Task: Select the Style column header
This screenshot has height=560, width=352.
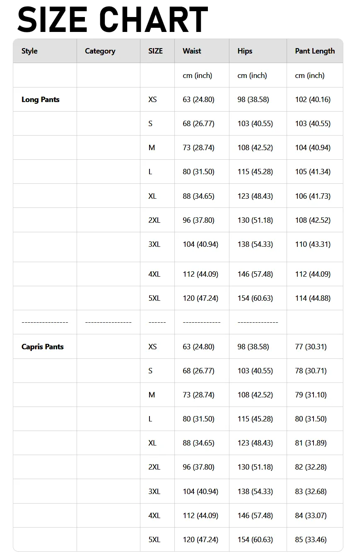Action: [29, 51]
